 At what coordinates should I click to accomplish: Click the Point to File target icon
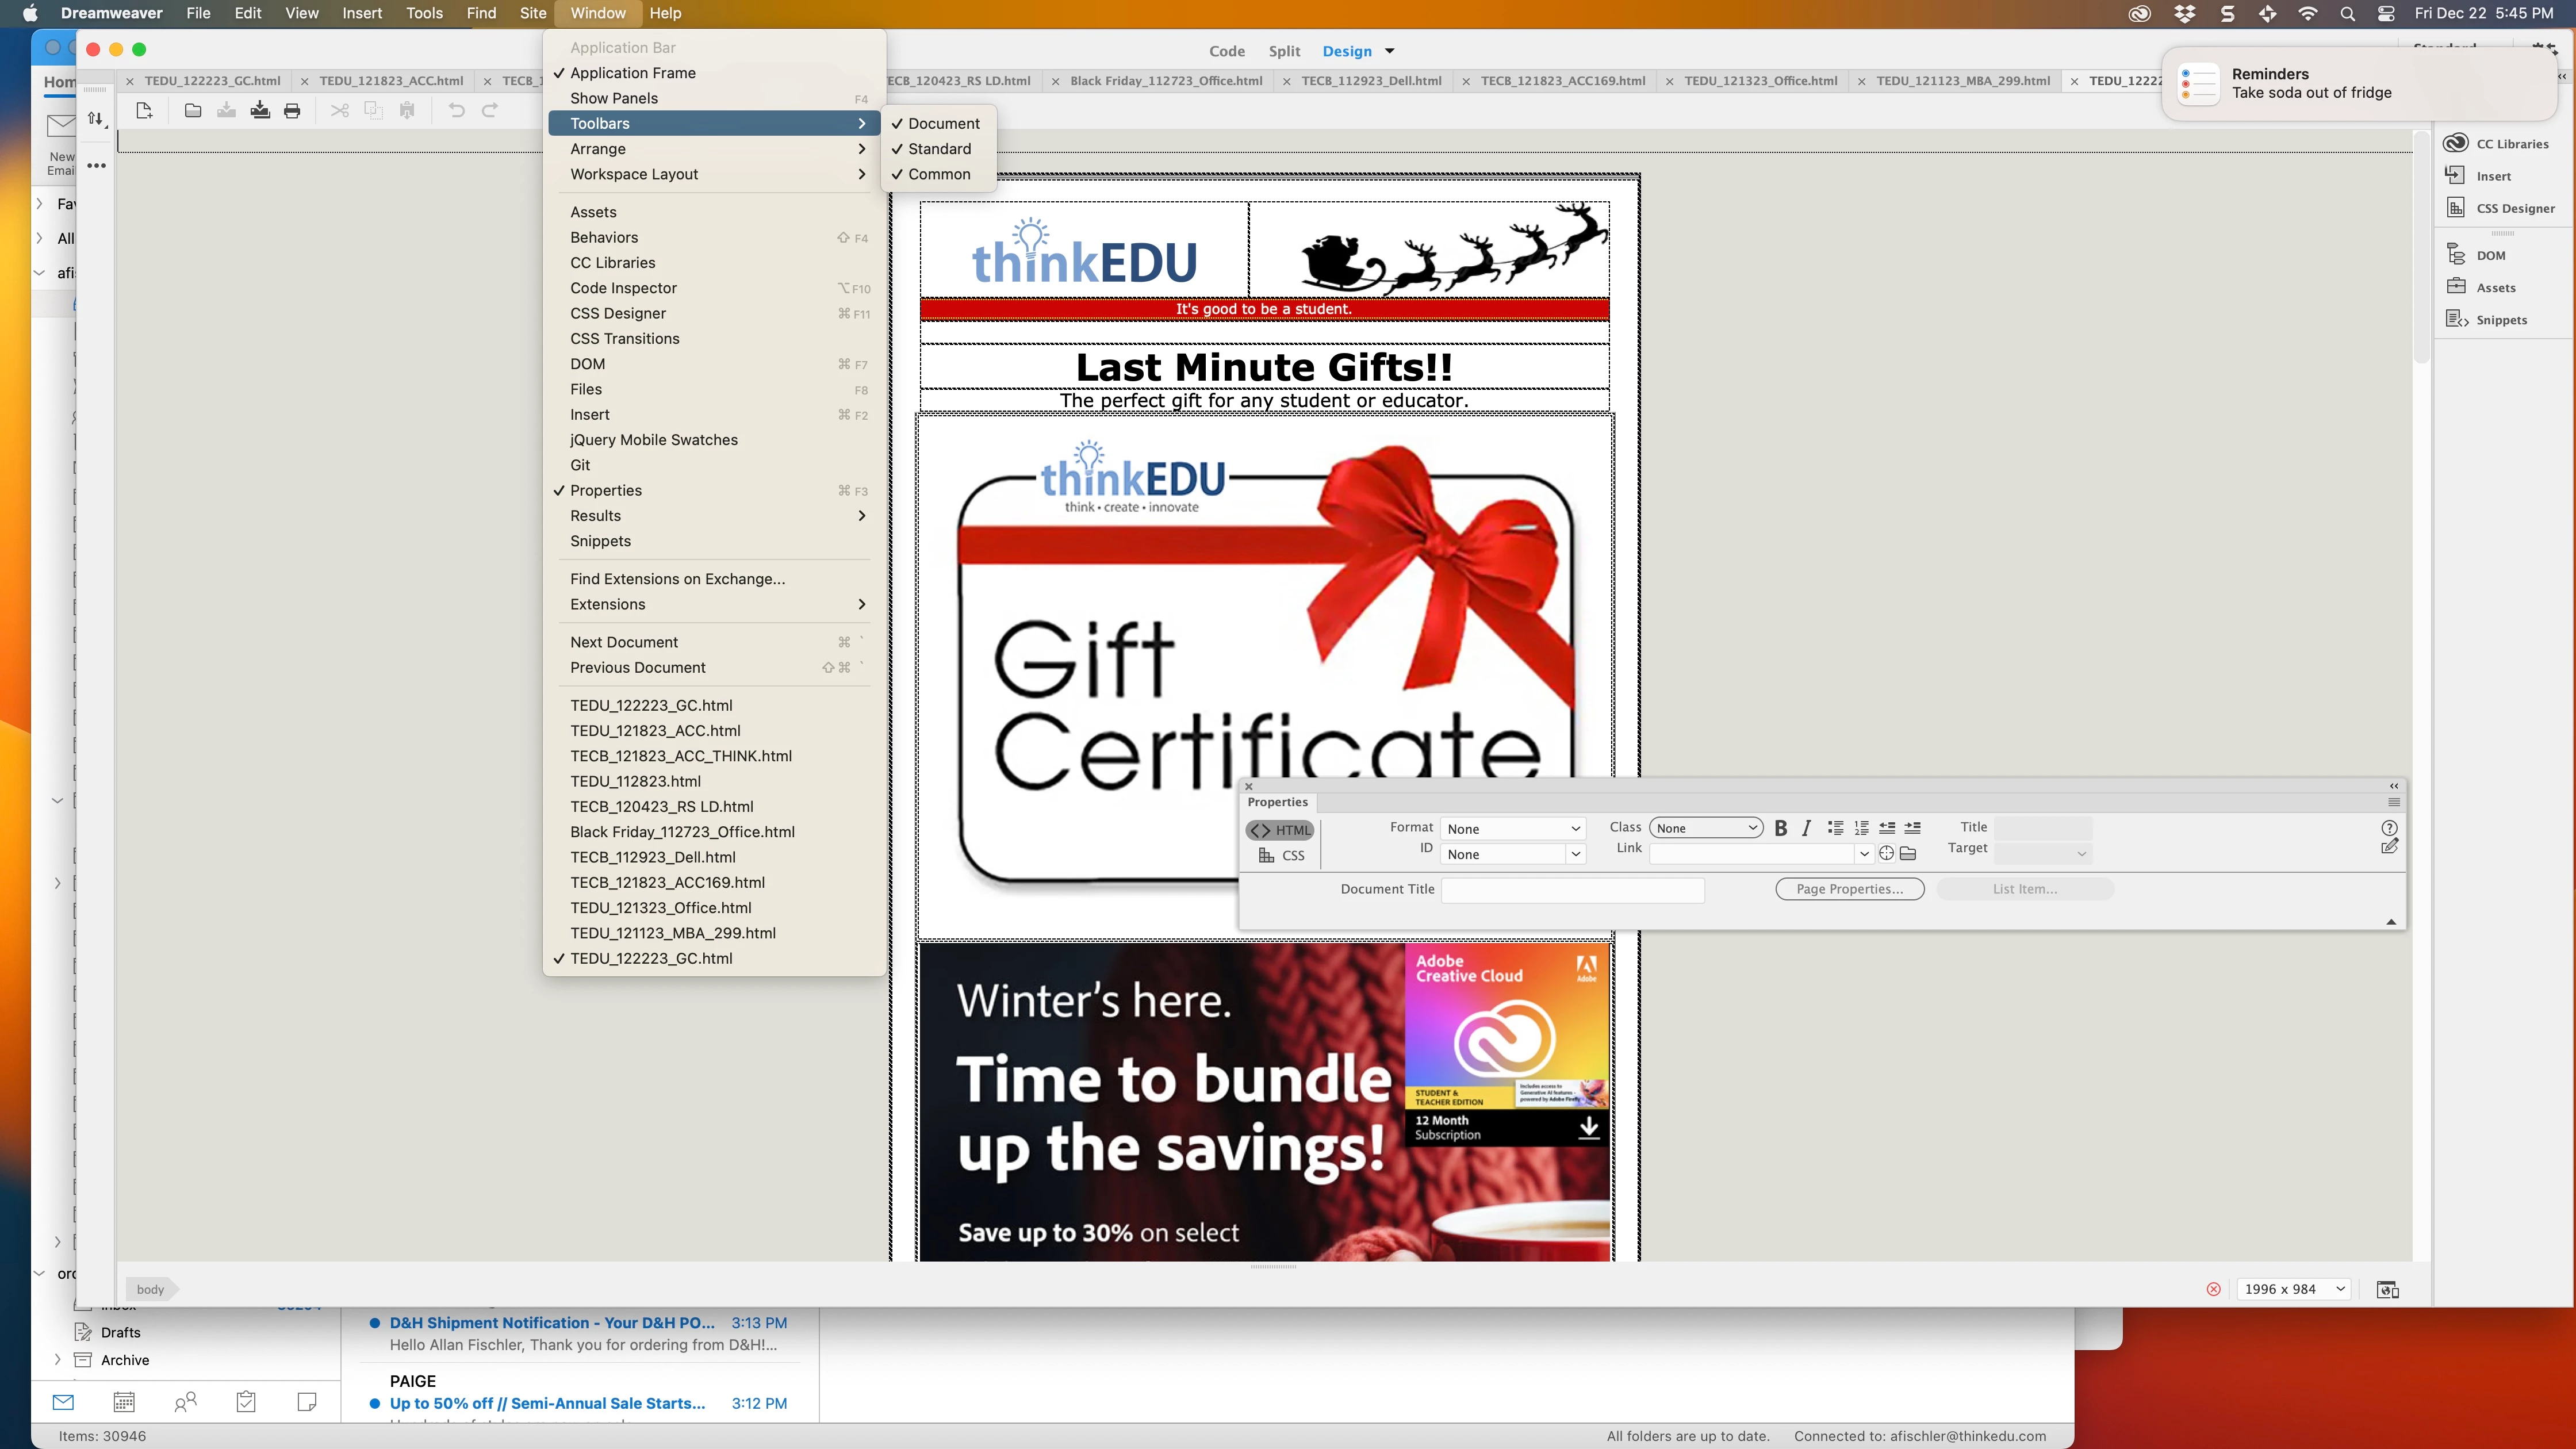(1886, 853)
